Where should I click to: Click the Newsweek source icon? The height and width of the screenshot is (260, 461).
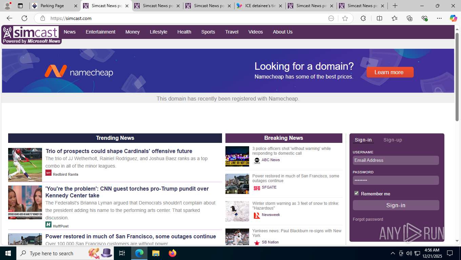click(x=257, y=215)
